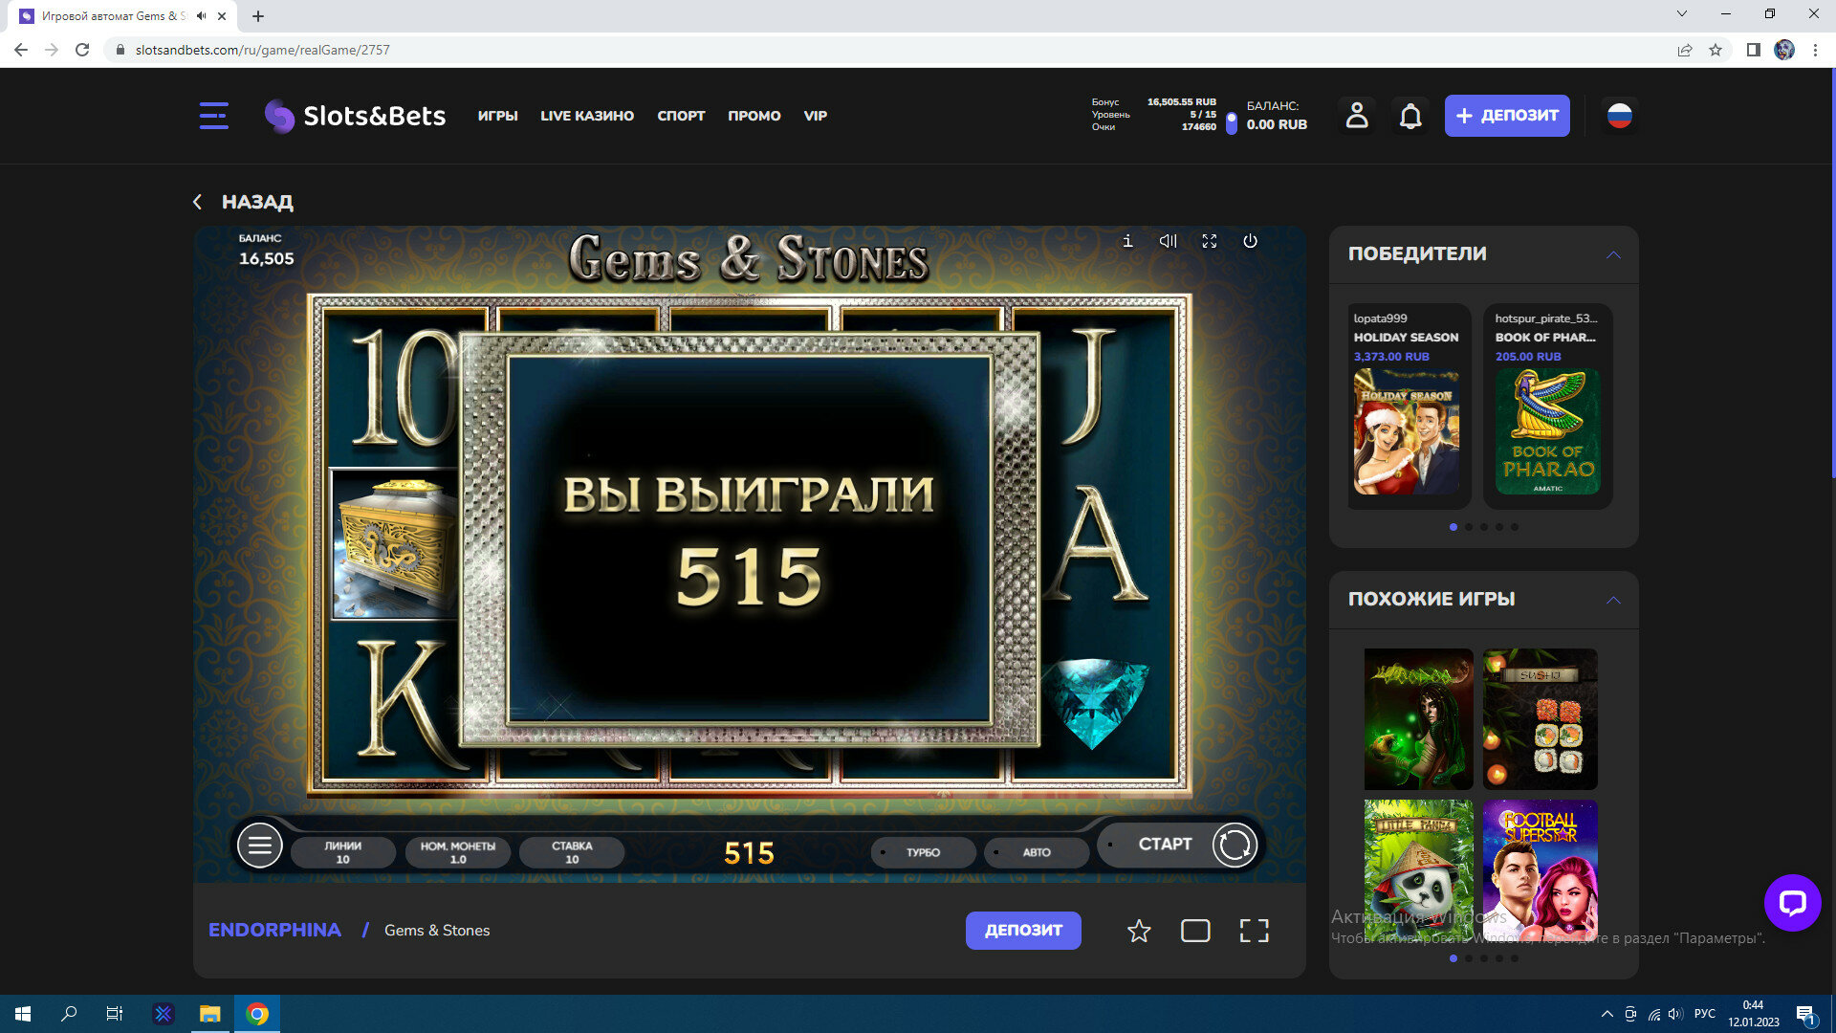Viewport: 1836px width, 1033px height.
Task: Open the Book of Pharao winner thumbnail
Action: 1546,432
